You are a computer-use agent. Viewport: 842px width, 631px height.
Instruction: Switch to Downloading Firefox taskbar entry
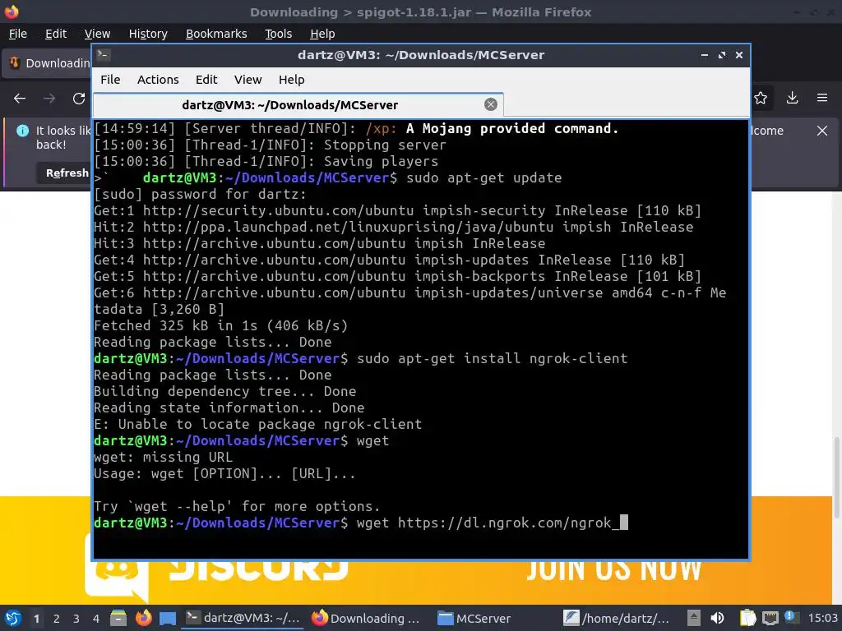coord(367,618)
